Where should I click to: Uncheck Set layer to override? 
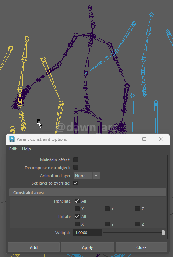tap(76, 183)
